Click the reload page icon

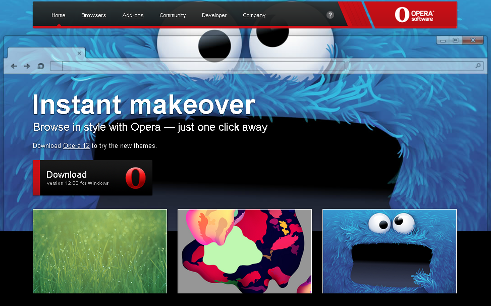(x=40, y=66)
